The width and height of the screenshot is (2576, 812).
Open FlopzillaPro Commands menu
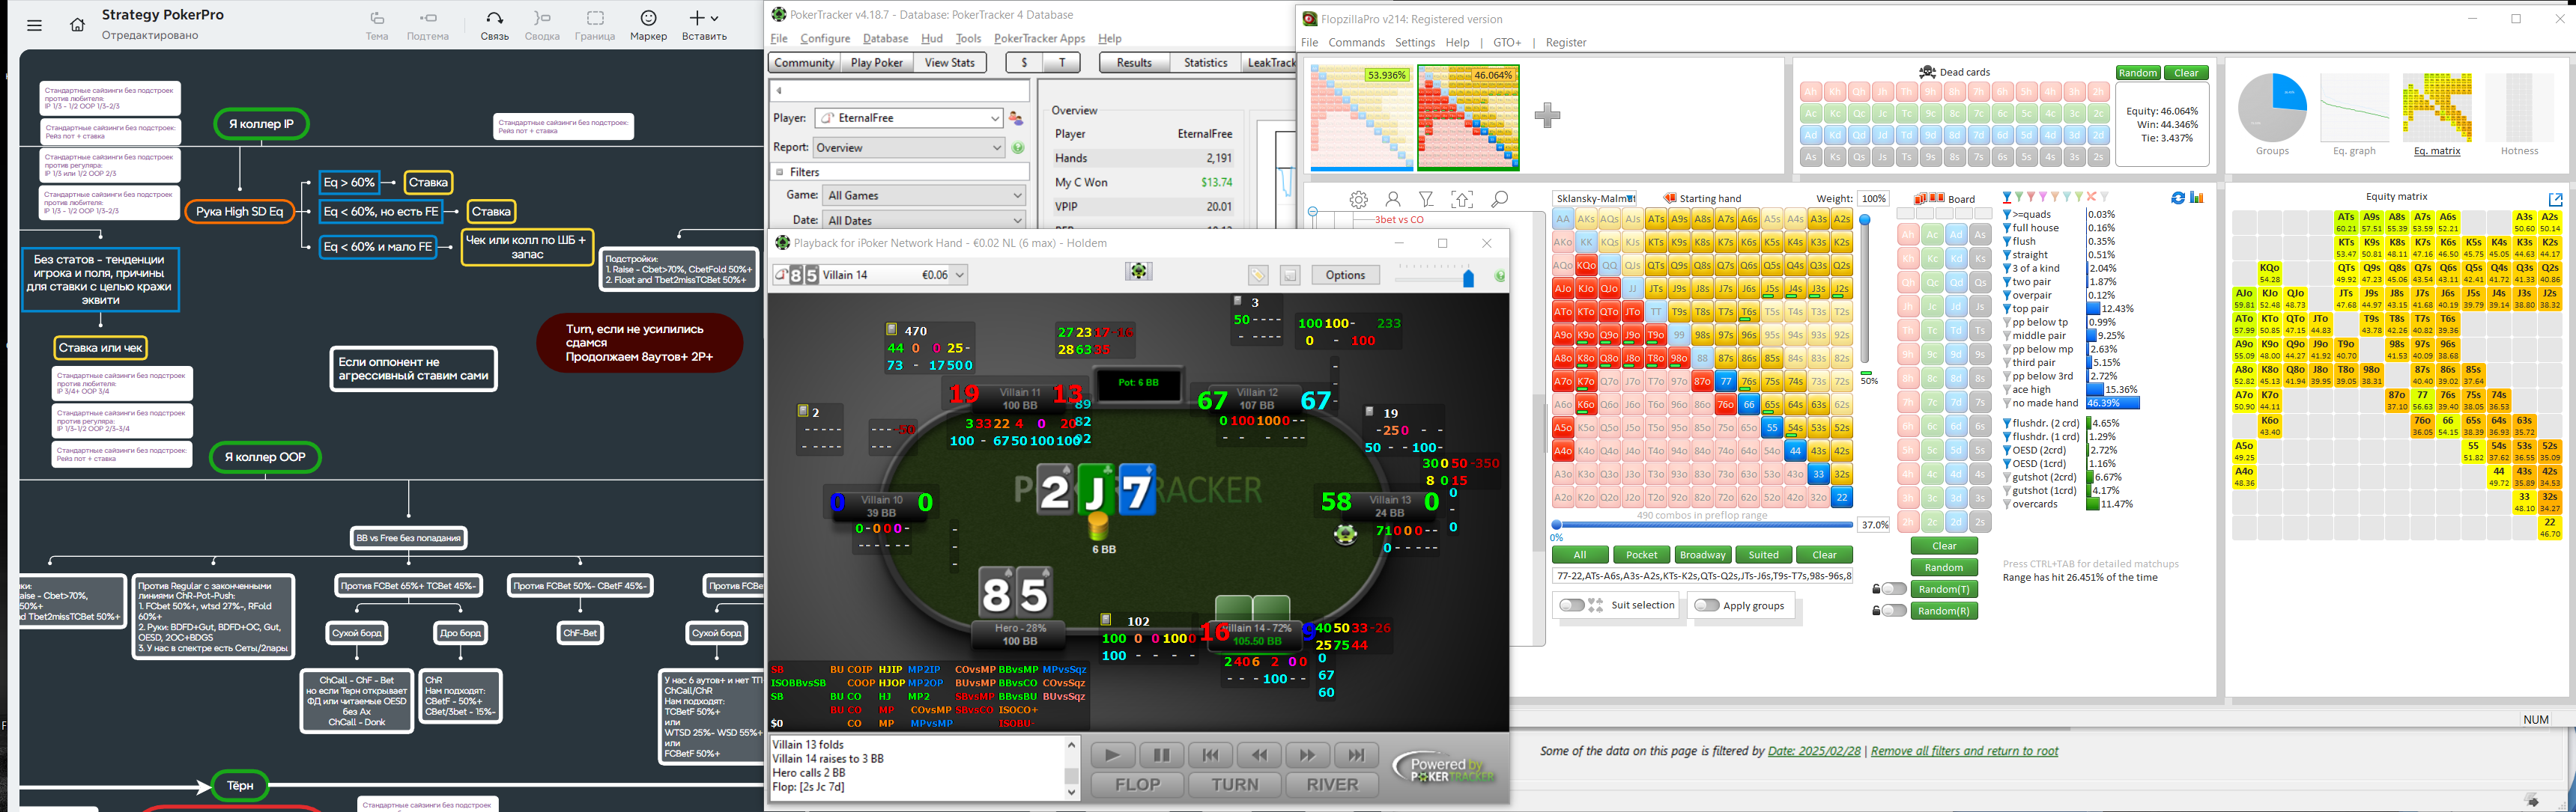(1356, 43)
